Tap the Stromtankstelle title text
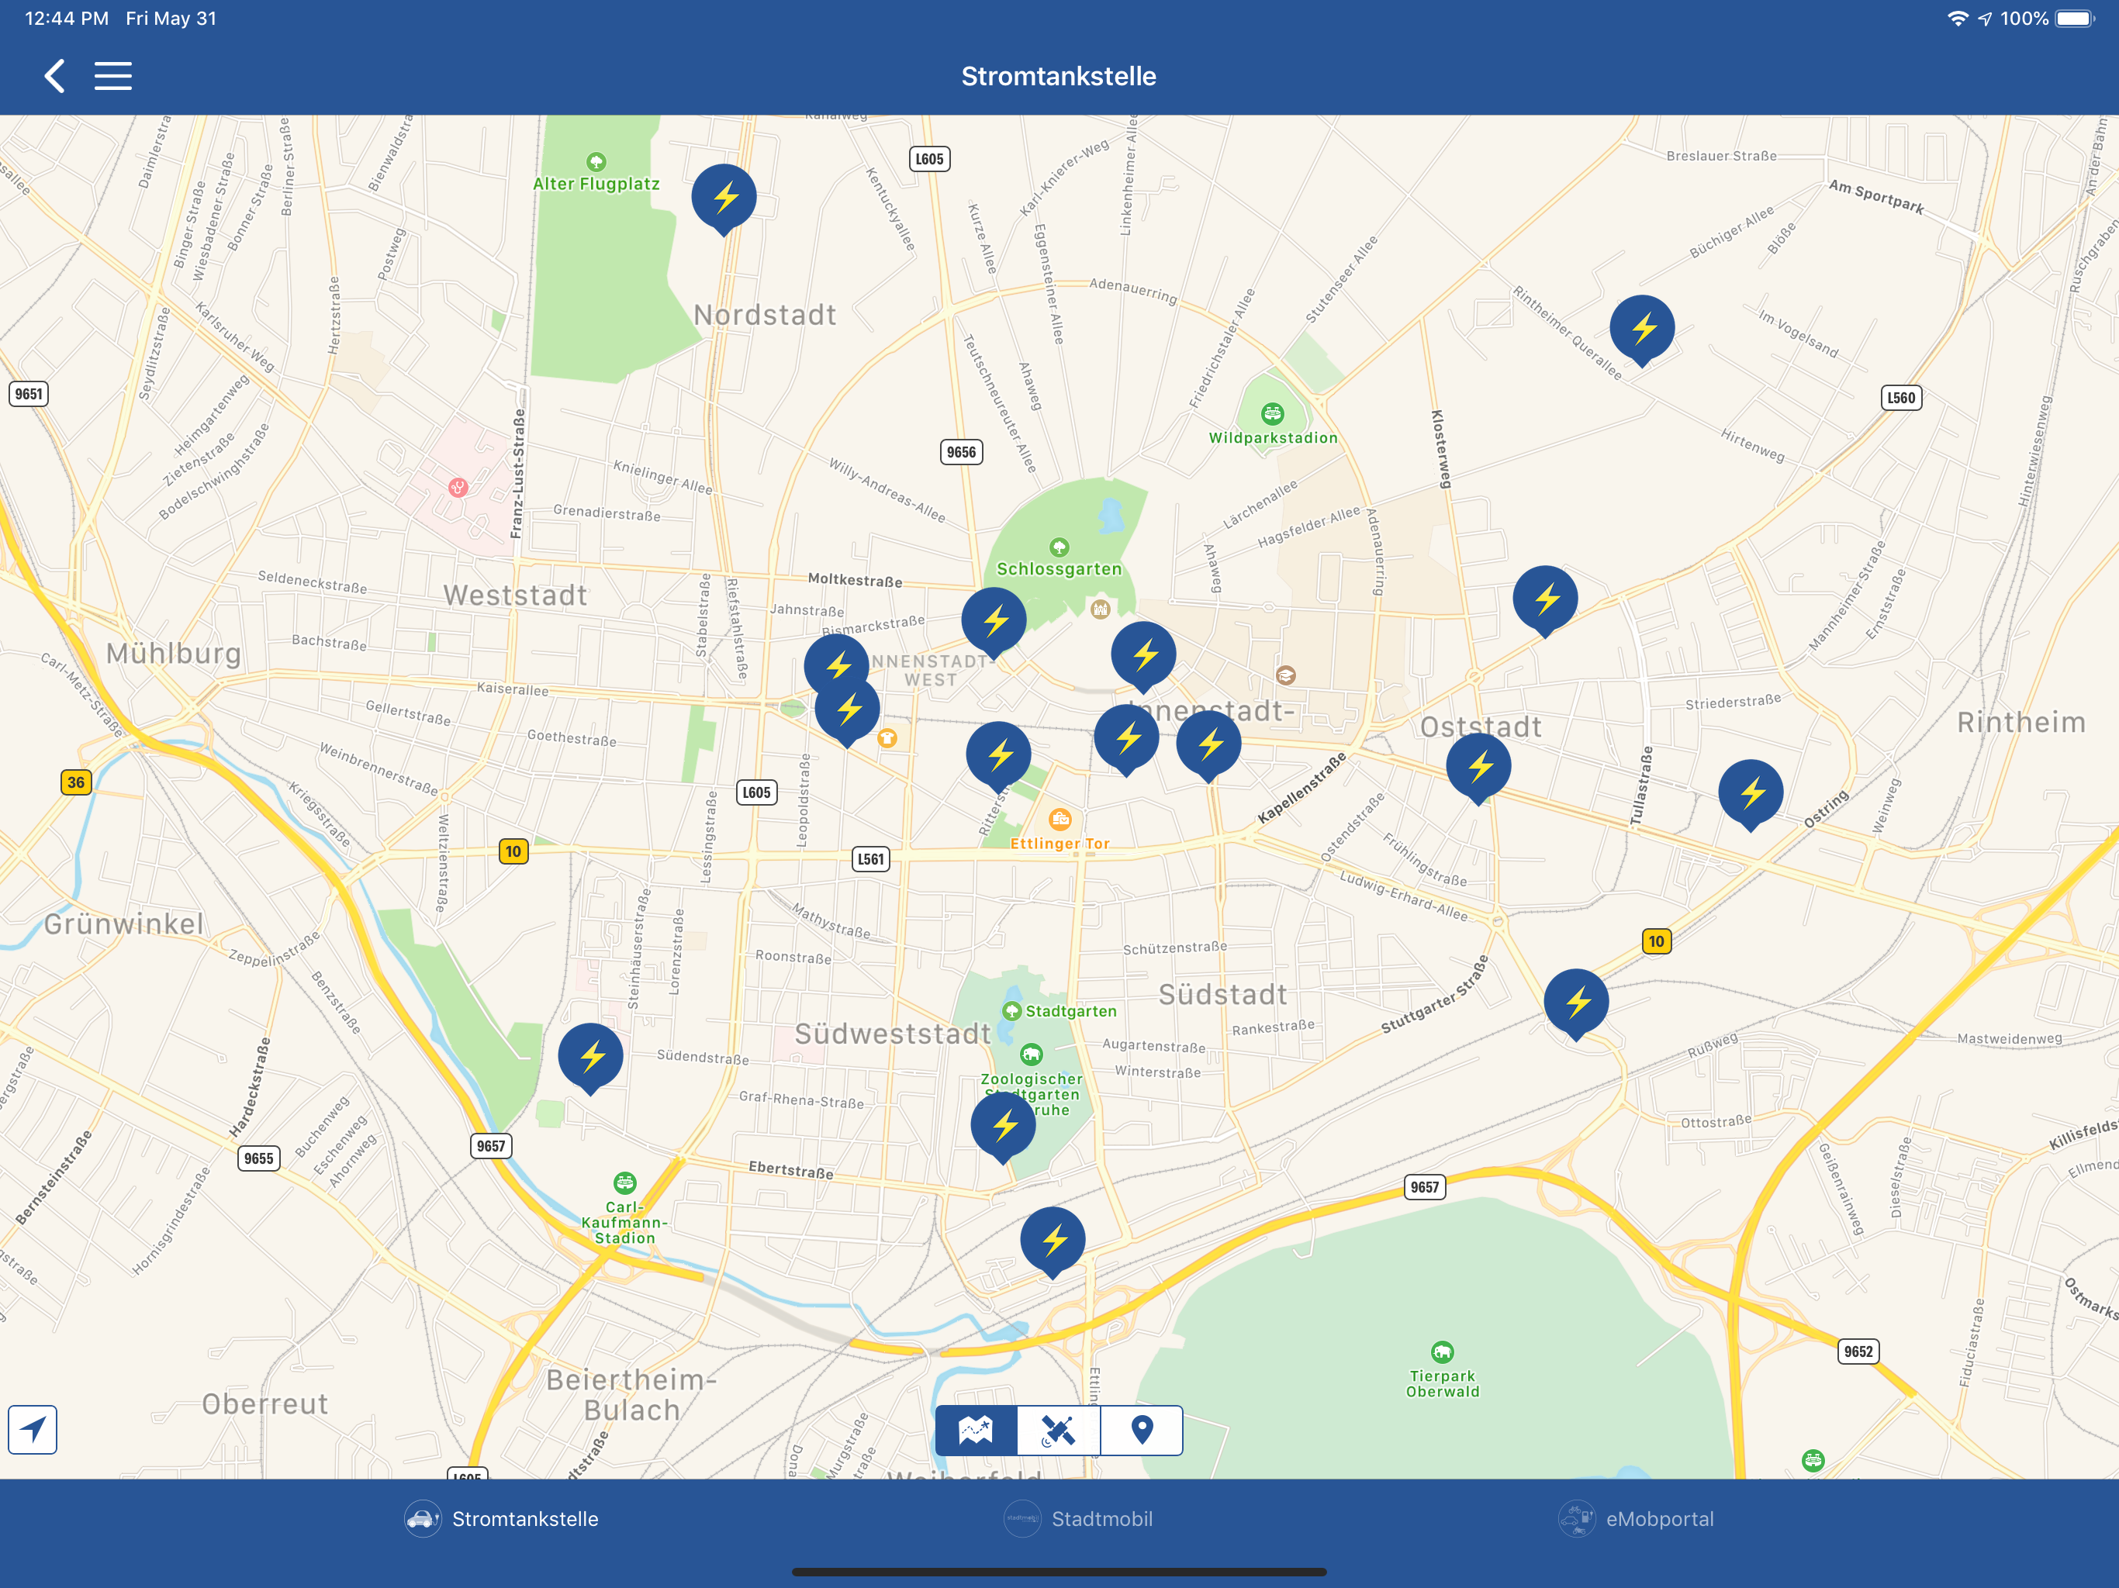Viewport: 2119px width, 1588px height. click(1059, 76)
